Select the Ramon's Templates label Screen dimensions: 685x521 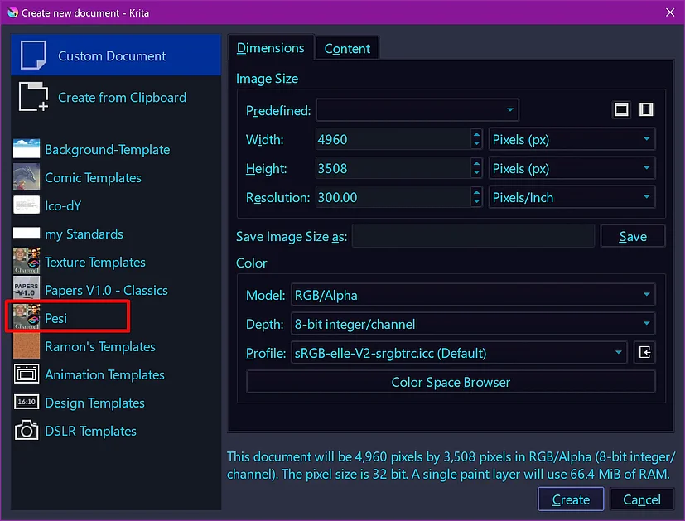(x=100, y=346)
